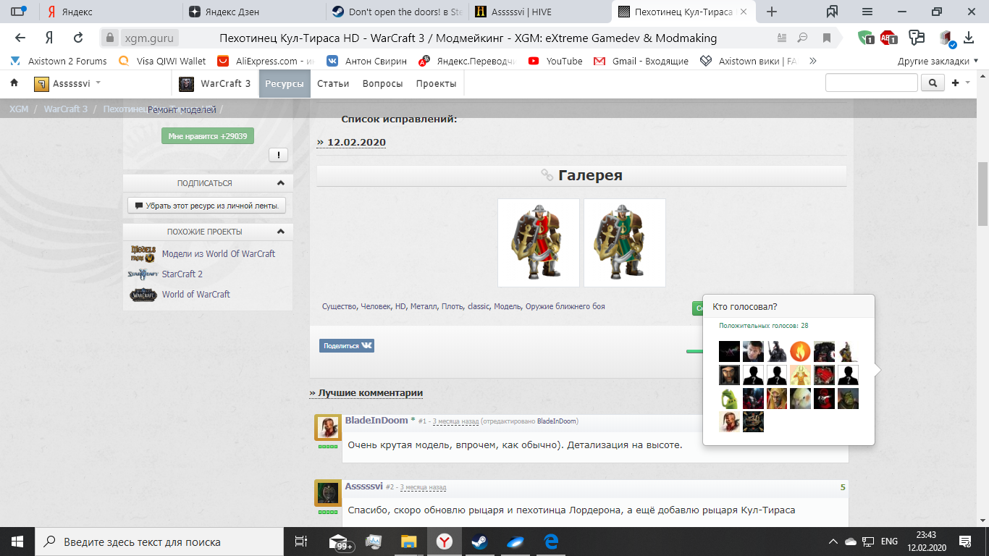Open the WarCraft 3 navbar item
The height and width of the screenshot is (556, 989).
click(x=215, y=83)
